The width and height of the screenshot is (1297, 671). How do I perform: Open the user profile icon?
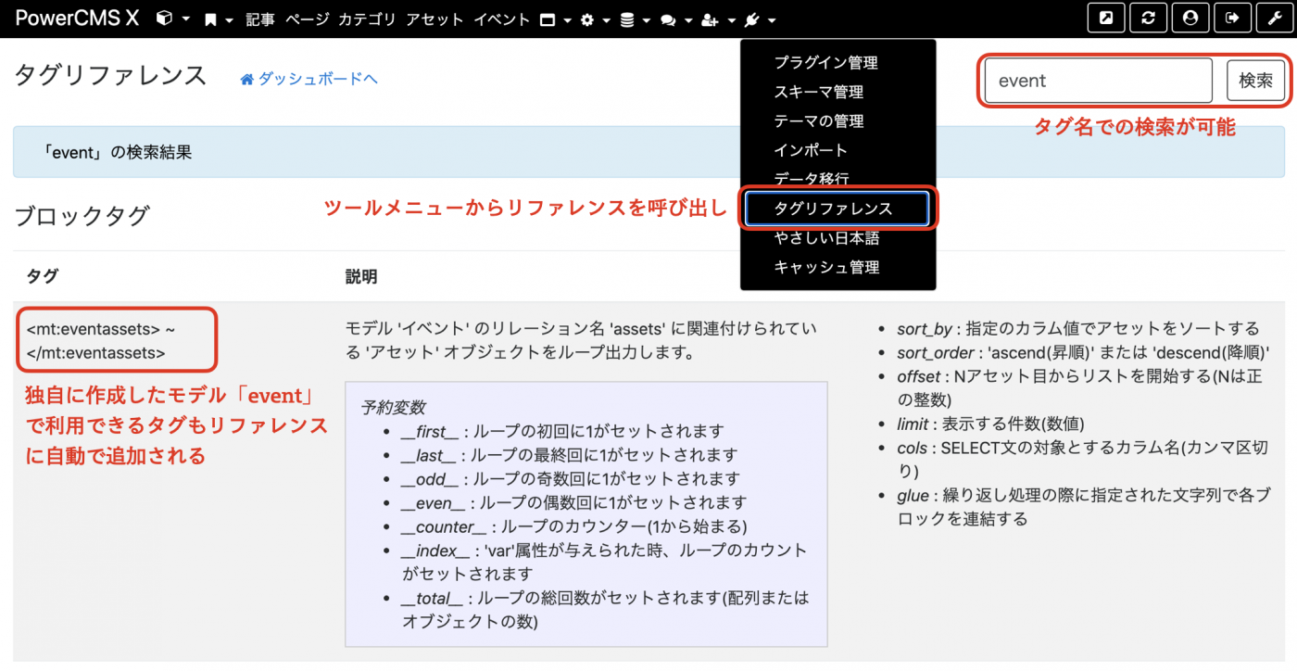click(x=1190, y=19)
